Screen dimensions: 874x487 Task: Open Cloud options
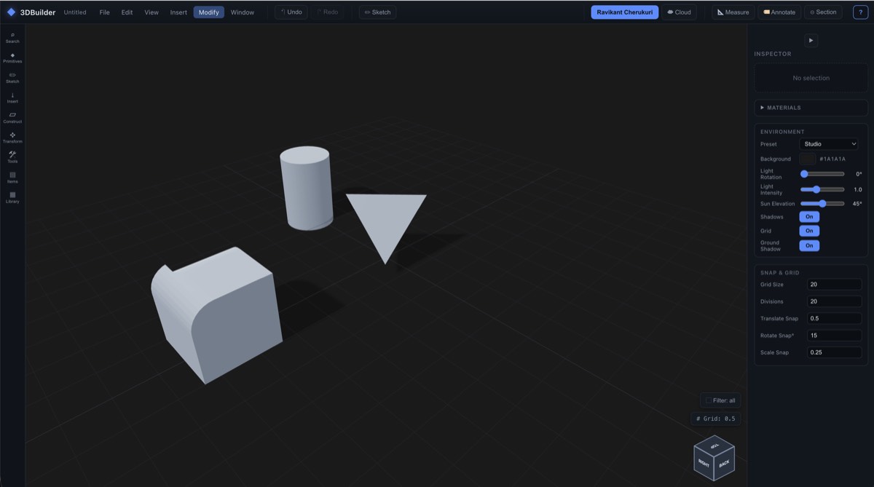(x=679, y=12)
